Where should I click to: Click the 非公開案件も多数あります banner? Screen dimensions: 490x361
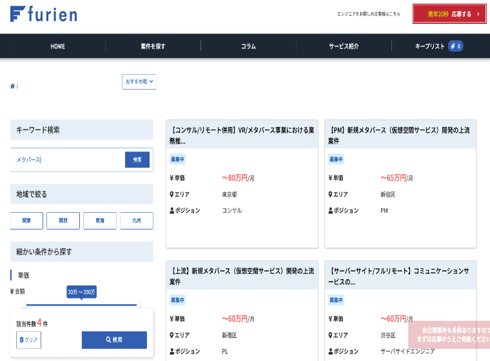pos(450,335)
